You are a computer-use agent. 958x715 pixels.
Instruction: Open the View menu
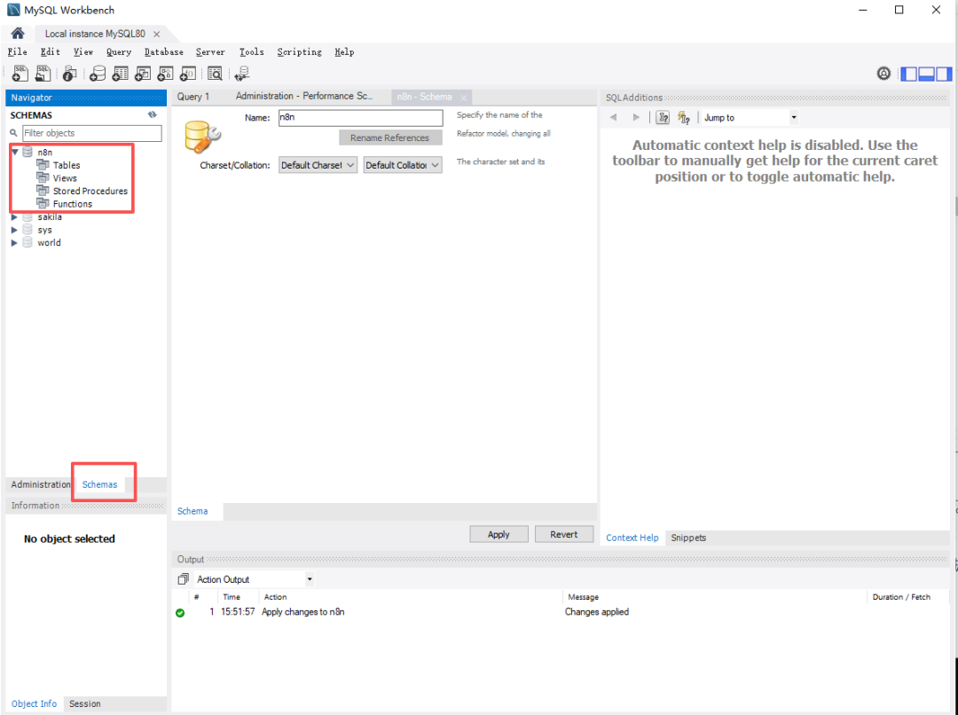pyautogui.click(x=83, y=52)
